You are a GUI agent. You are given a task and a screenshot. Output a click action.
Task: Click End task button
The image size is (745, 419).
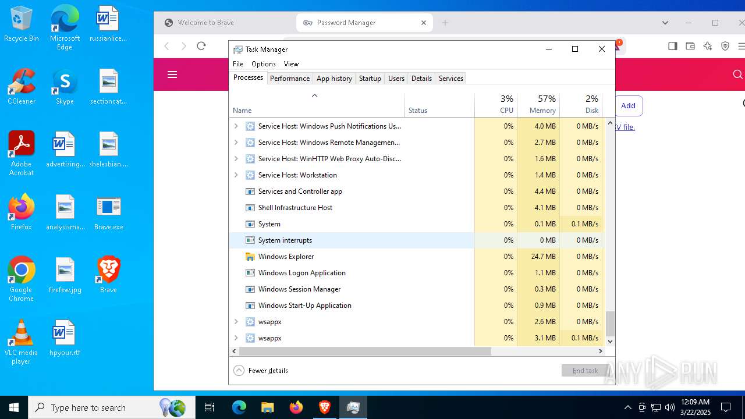coord(585,371)
